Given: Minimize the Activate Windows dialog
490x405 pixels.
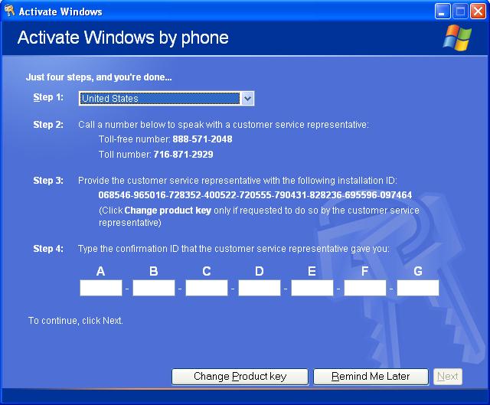Looking at the screenshot, I should [x=443, y=11].
